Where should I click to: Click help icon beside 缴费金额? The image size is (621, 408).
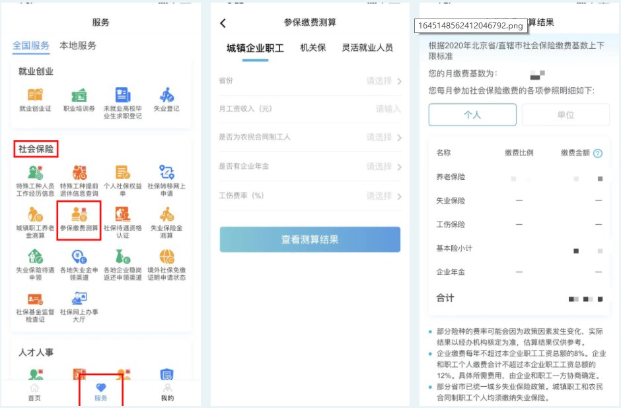(x=598, y=153)
